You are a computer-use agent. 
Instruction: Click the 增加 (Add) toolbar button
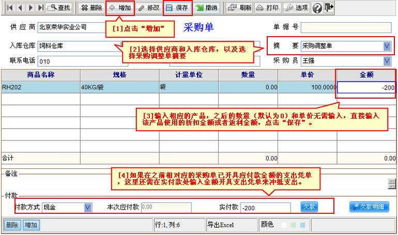click(x=120, y=8)
